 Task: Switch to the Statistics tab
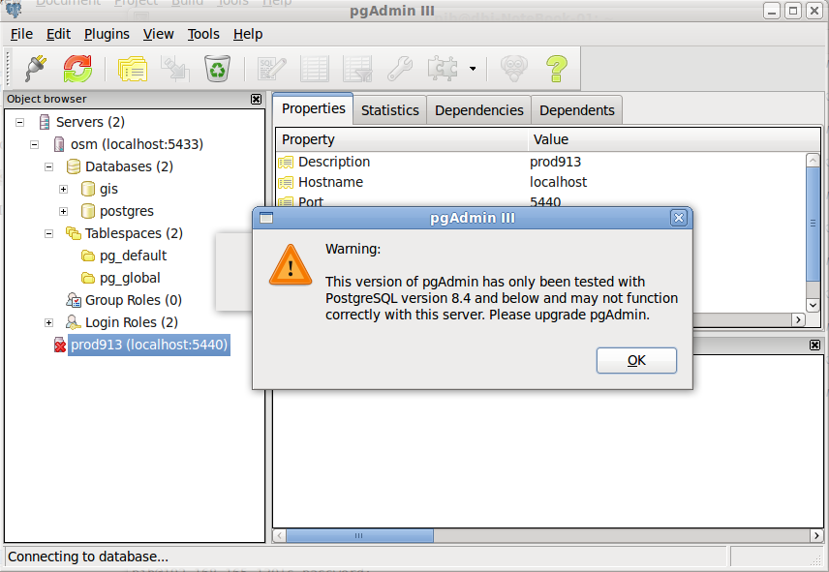pyautogui.click(x=389, y=109)
